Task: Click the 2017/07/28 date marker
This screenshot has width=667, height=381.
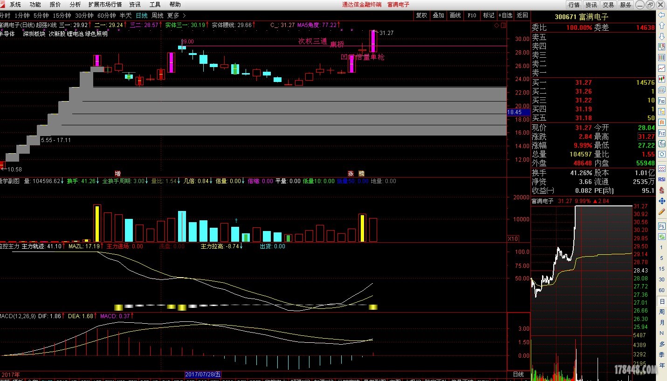Action: pos(203,374)
